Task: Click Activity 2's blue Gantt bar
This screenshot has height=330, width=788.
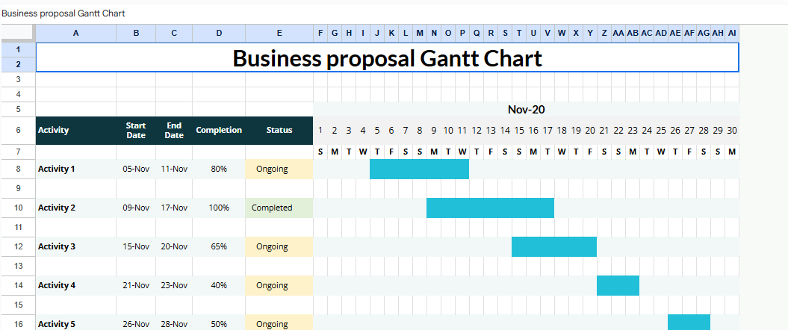Action: click(x=490, y=208)
